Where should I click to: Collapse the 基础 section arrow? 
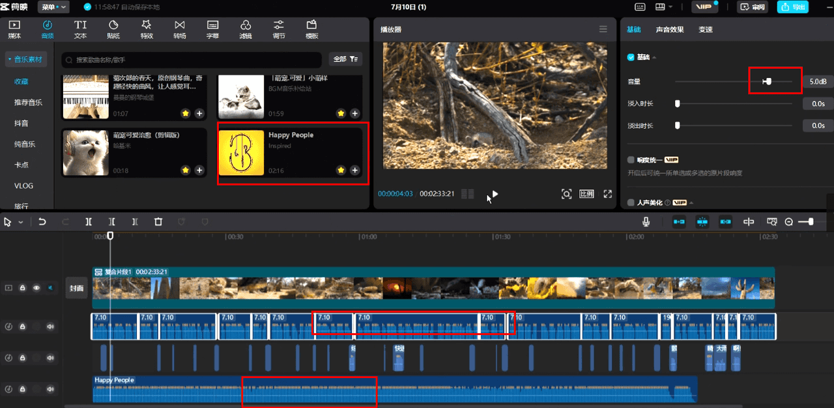pyautogui.click(x=654, y=57)
